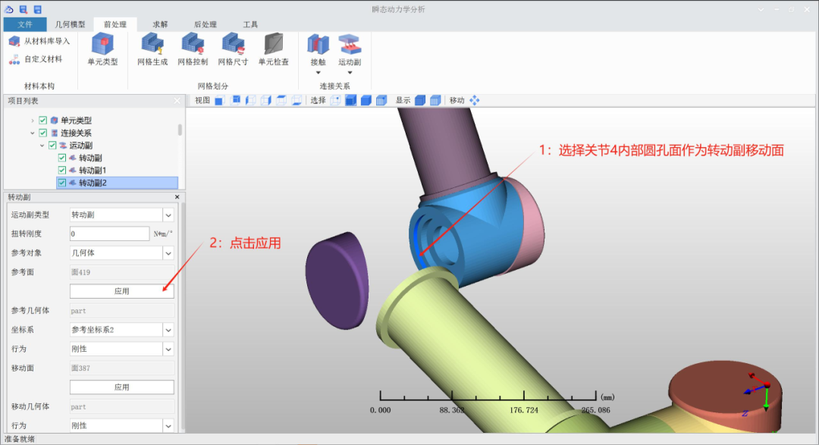This screenshot has height=445, width=819.
Task: Click the project tree vertical scrollbar
Action: 180,130
